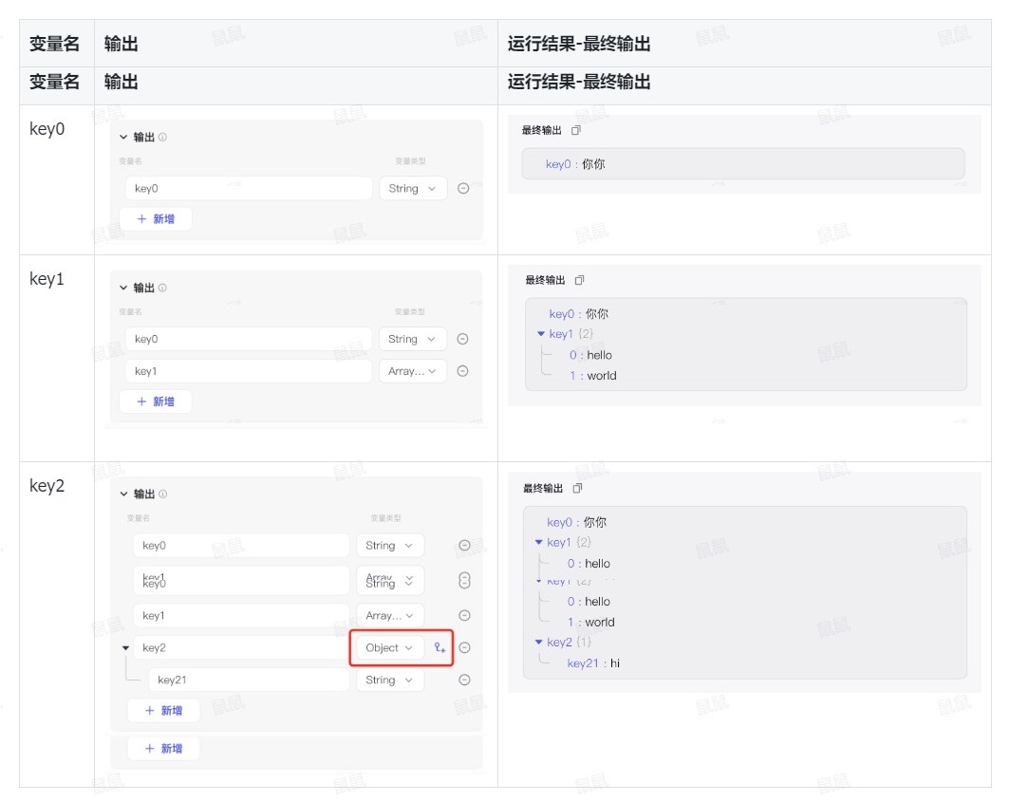Image resolution: width=1010 pixels, height=802 pixels.
Task: Copy the final output in the key2 table row
Action: 577,488
